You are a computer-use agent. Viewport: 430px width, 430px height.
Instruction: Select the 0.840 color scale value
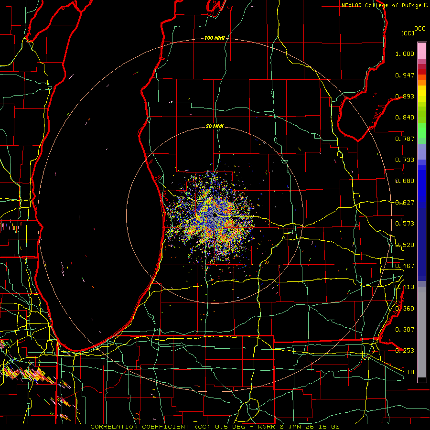(405, 118)
